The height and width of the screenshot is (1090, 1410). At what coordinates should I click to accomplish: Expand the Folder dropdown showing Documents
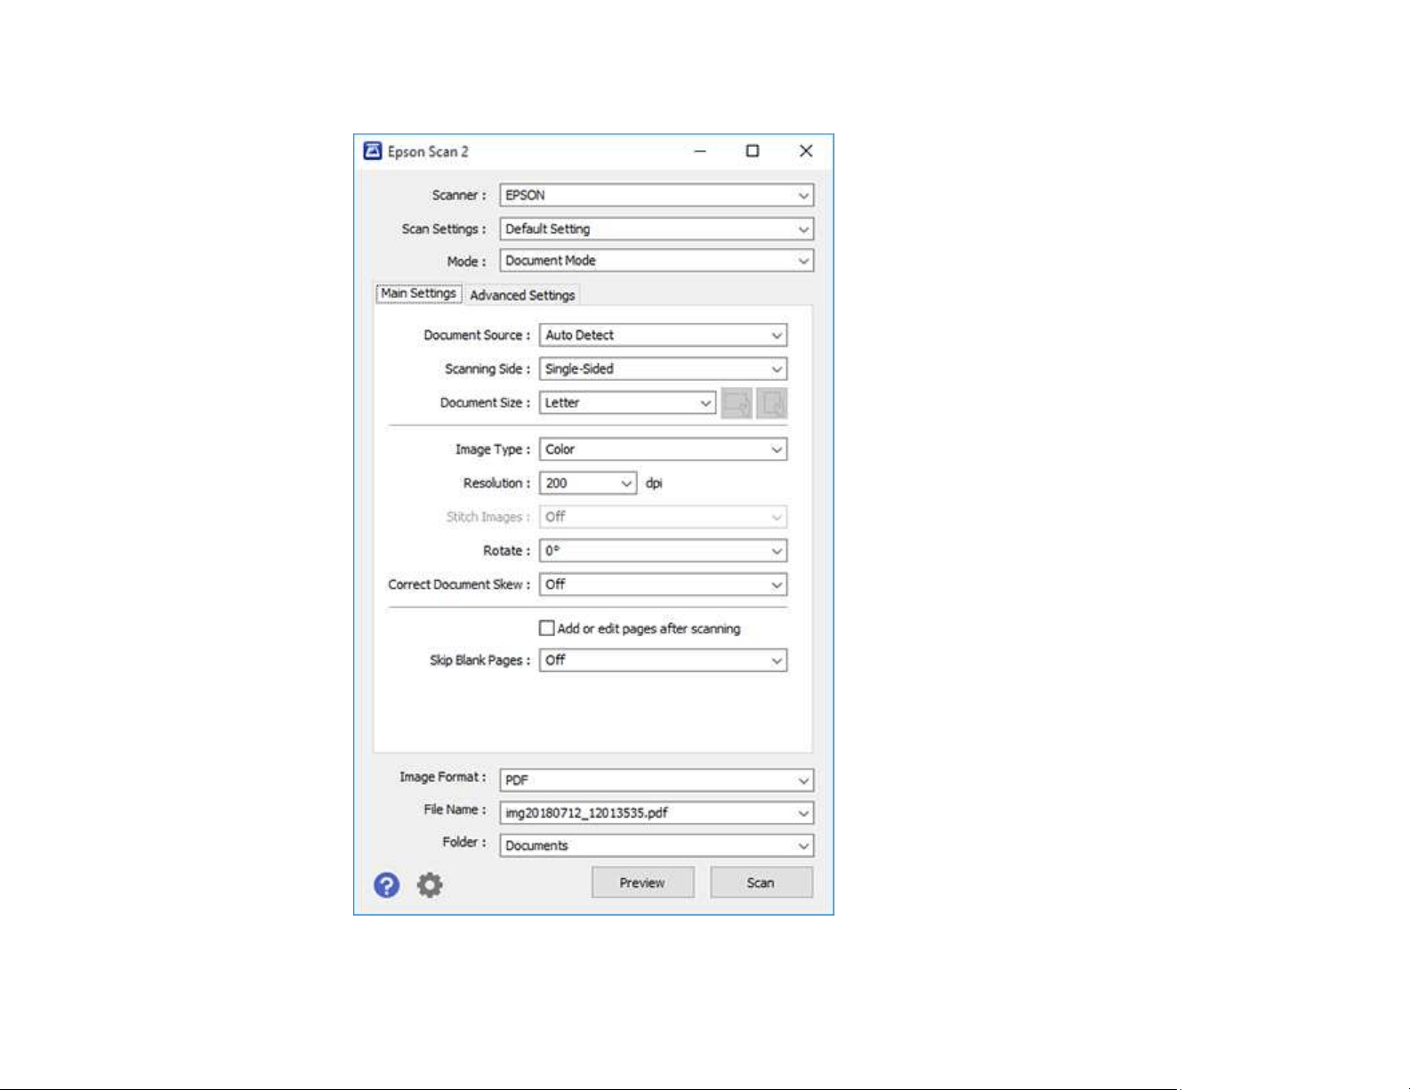657,845
